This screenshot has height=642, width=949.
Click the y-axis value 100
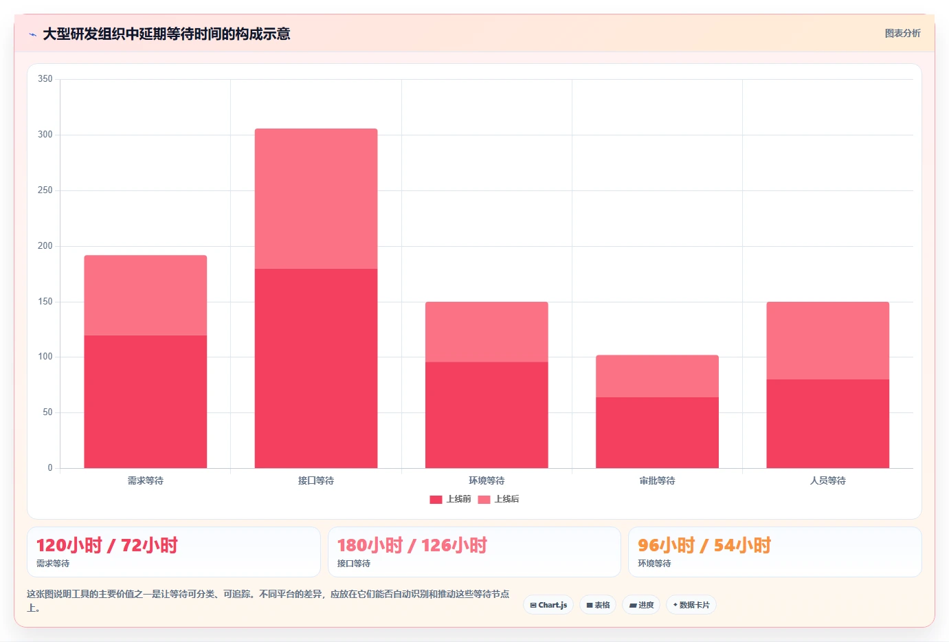pos(45,357)
